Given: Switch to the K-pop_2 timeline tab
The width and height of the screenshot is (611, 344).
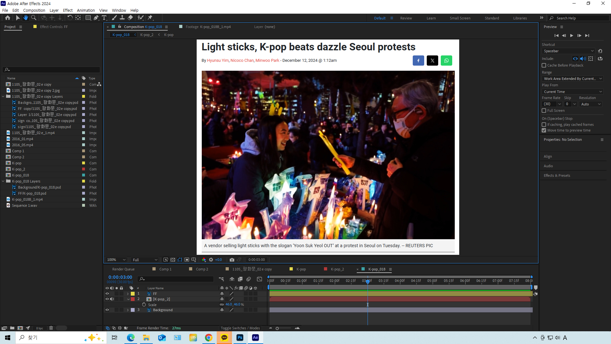Looking at the screenshot, I should pos(337,269).
